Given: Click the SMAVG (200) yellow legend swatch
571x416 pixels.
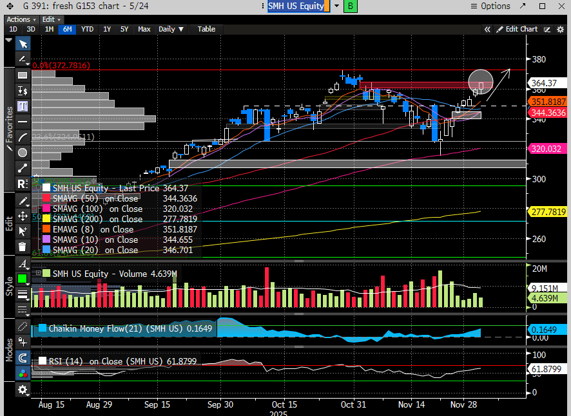Looking at the screenshot, I should [46, 219].
